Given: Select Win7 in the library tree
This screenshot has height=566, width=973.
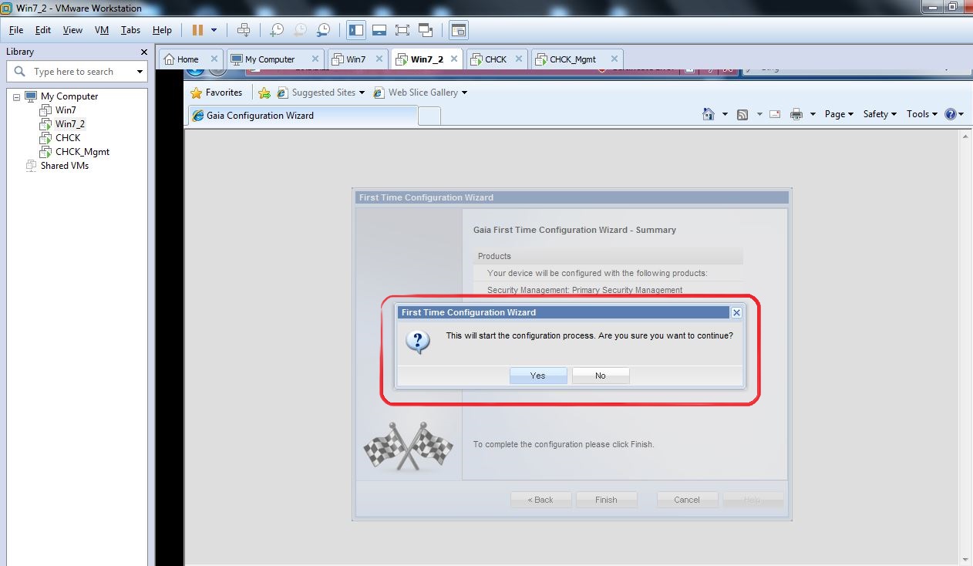Looking at the screenshot, I should (x=66, y=110).
